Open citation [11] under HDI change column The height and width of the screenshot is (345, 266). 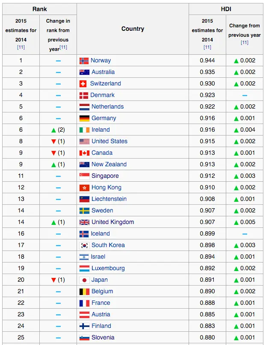point(245,42)
